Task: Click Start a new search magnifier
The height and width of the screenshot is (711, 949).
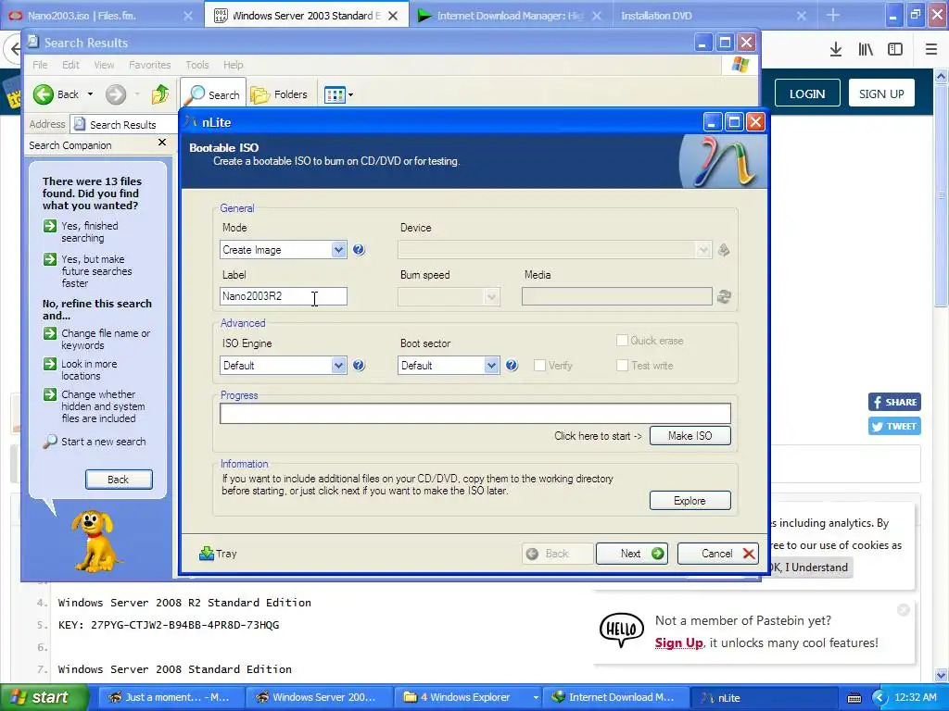Action: (x=50, y=442)
